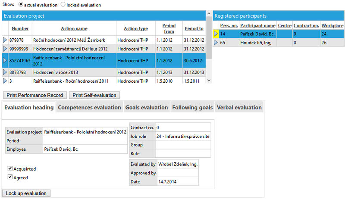This screenshot has width=345, height=199.
Task: Click the Evaluation project field value
Action: (85, 132)
